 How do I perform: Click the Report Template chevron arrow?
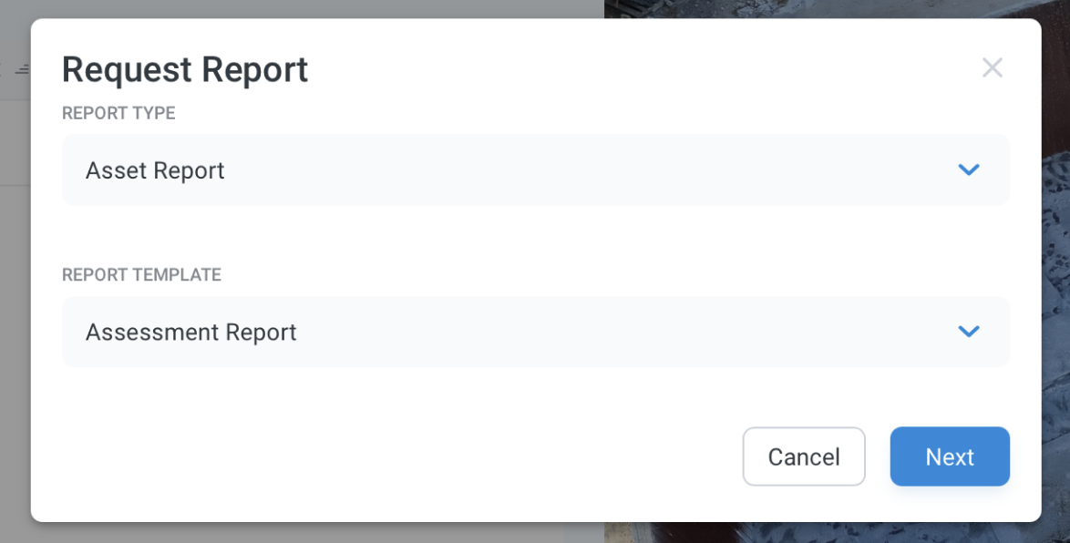(x=968, y=332)
